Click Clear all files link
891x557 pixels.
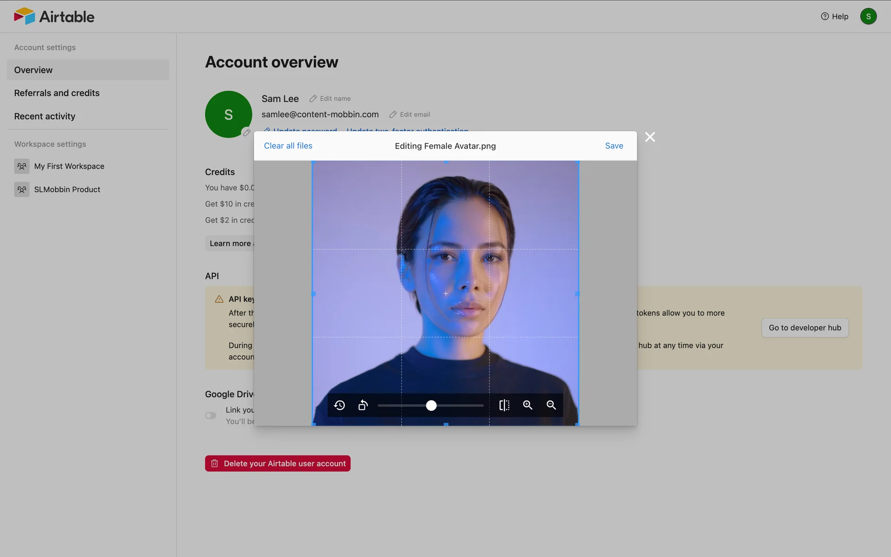click(x=288, y=146)
